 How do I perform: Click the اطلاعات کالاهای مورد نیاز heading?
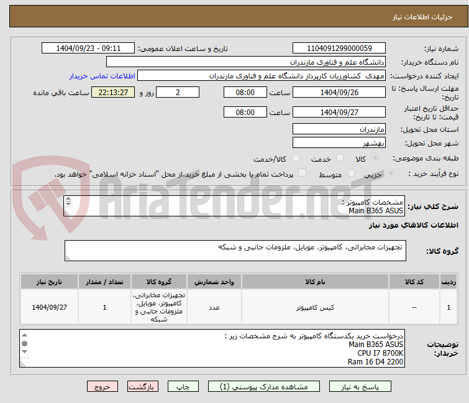[x=413, y=225]
